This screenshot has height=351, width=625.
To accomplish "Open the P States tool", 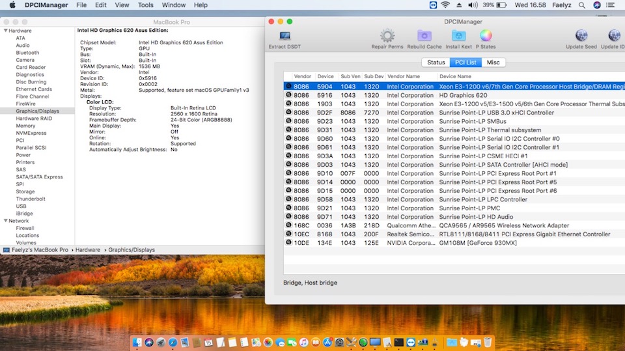I will (x=486, y=40).
